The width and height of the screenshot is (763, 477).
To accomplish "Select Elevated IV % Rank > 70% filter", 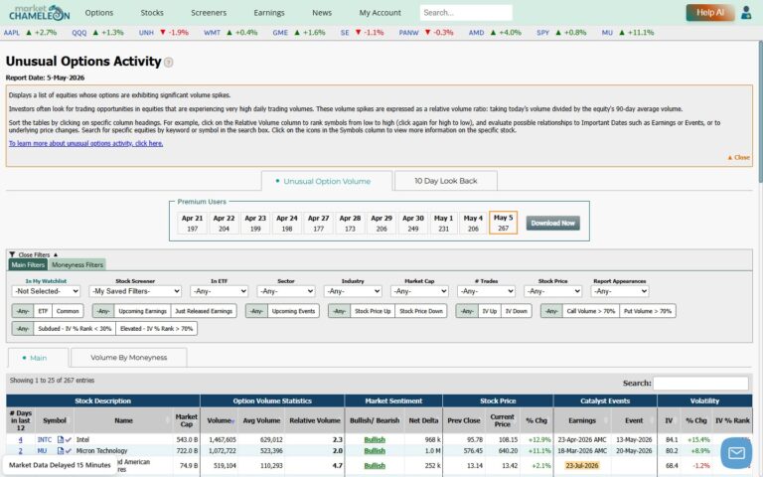I will pos(156,329).
